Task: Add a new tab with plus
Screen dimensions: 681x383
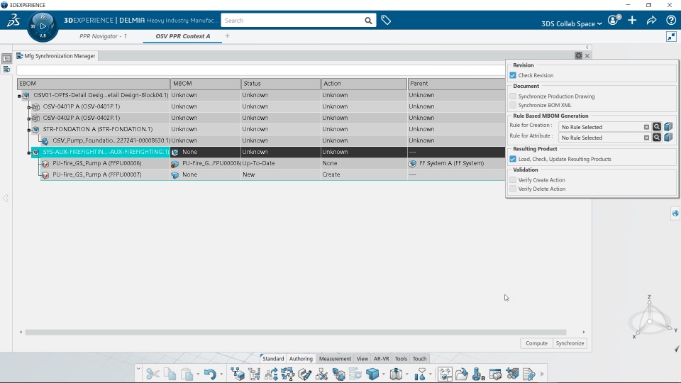Action: (227, 36)
